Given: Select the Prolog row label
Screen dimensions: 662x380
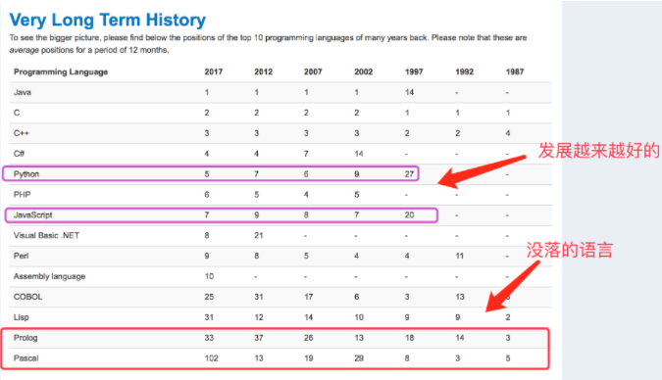Looking at the screenshot, I should click(25, 338).
